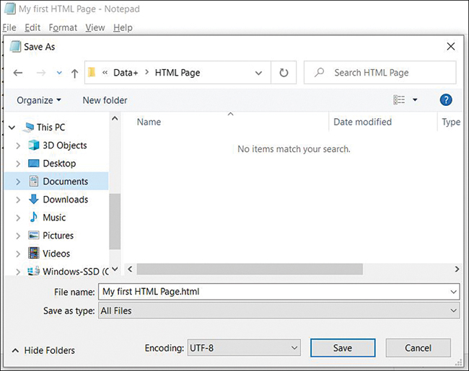The width and height of the screenshot is (469, 371).
Task: Go up one folder level
Action: [75, 73]
